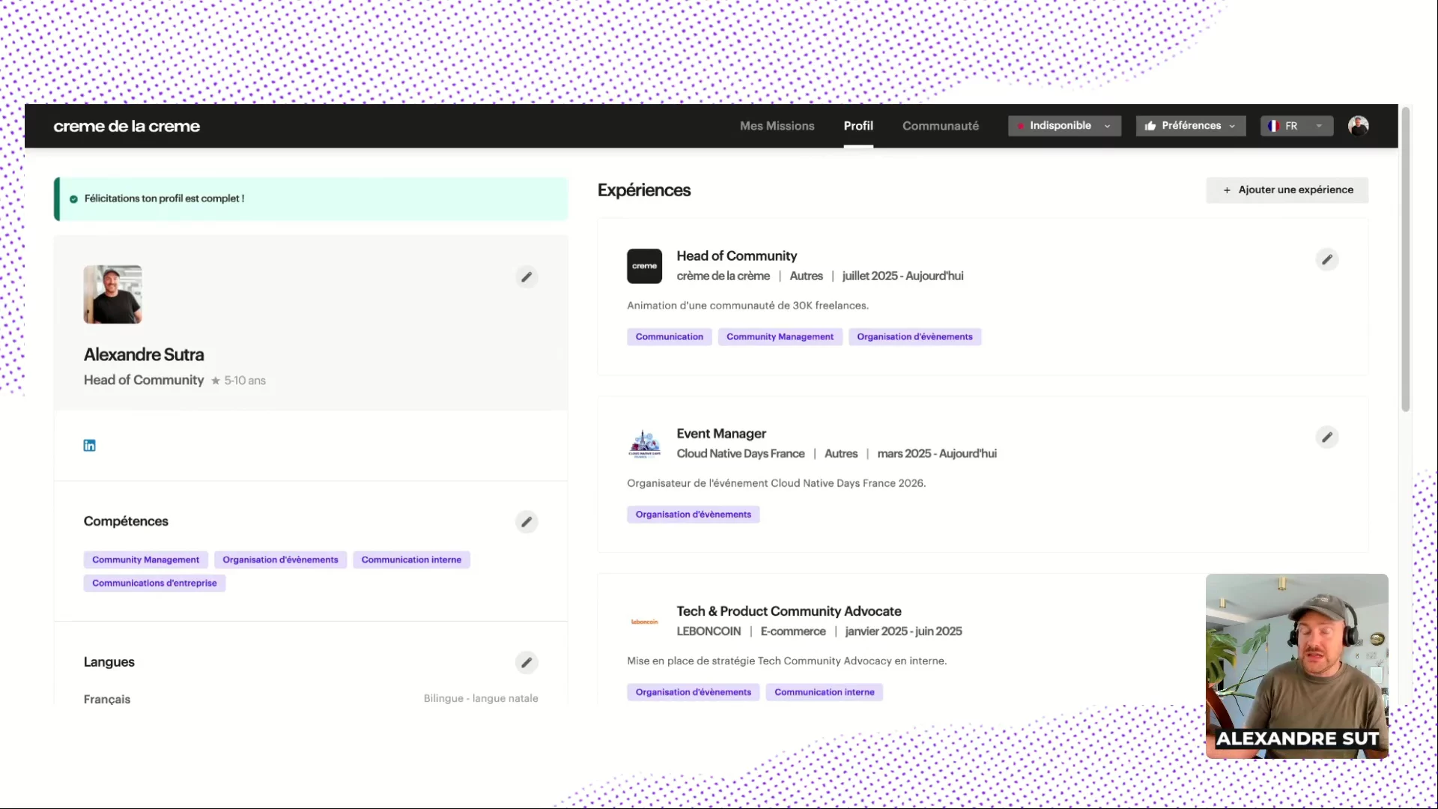Click the page vertical scrollbar
Screen dimensions: 1438x809
click(1406, 258)
